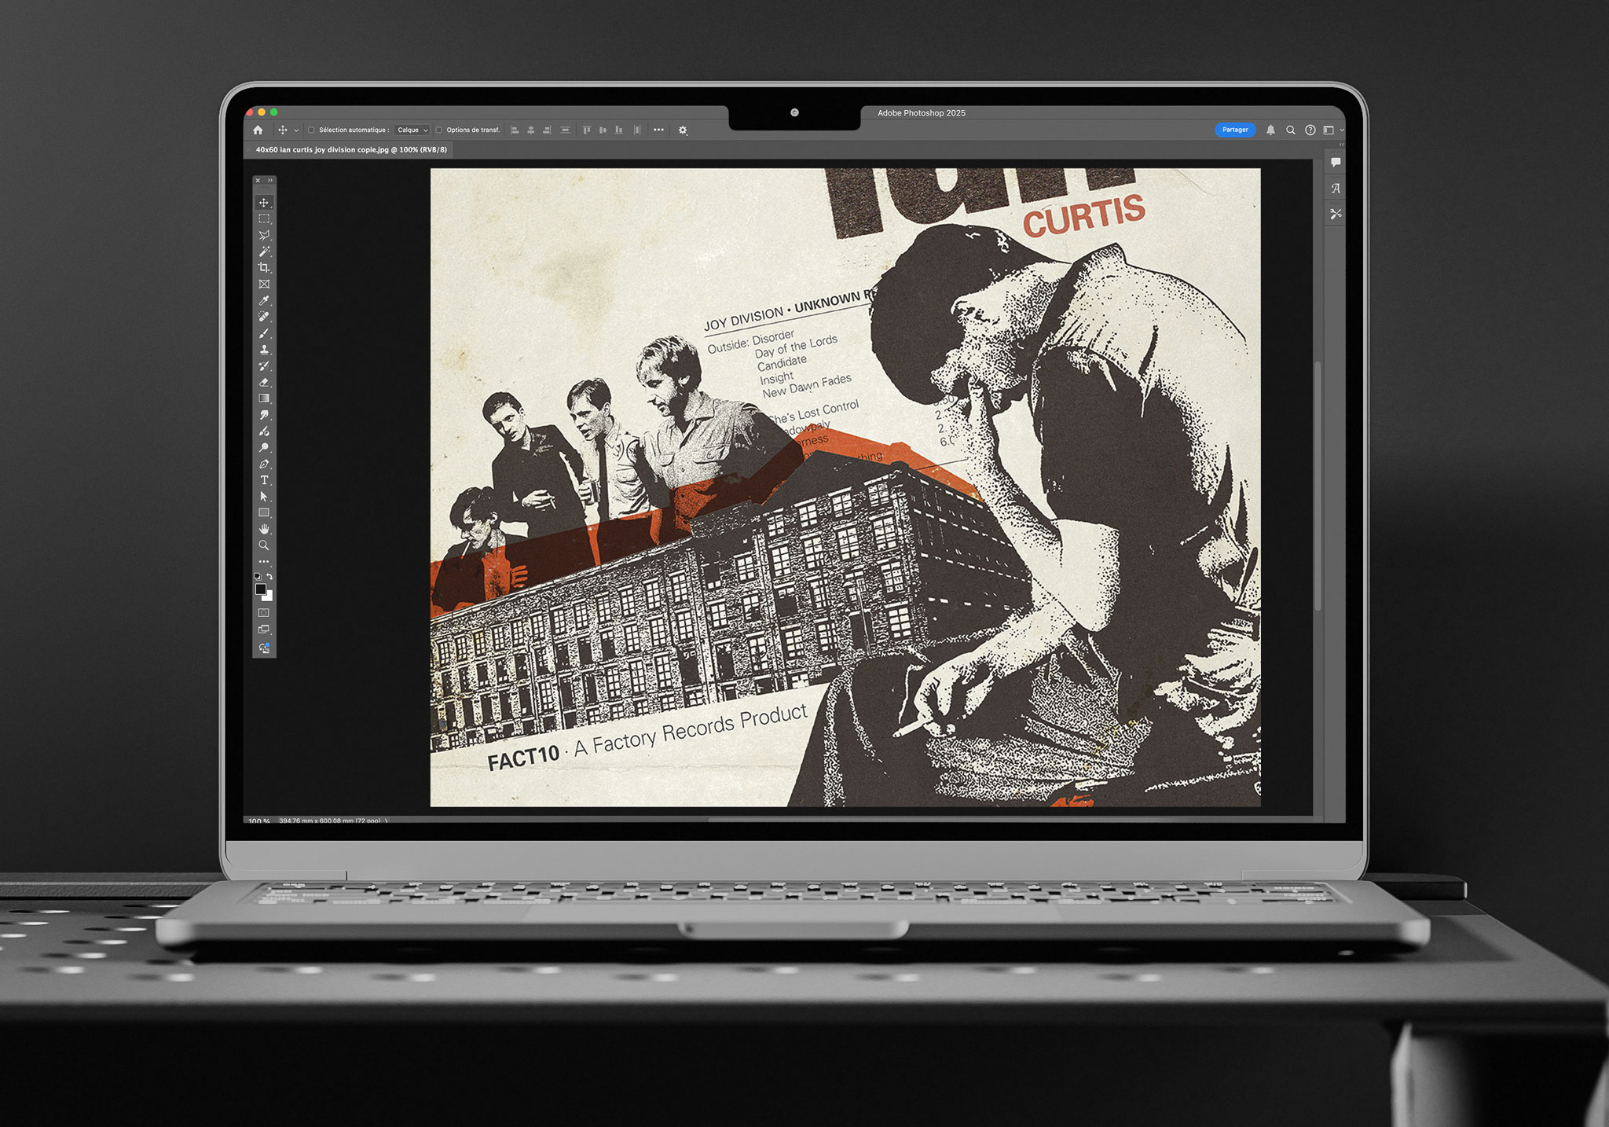Select the Rectangular Marquee tool
Viewport: 1609px width, 1127px height.
[x=264, y=218]
